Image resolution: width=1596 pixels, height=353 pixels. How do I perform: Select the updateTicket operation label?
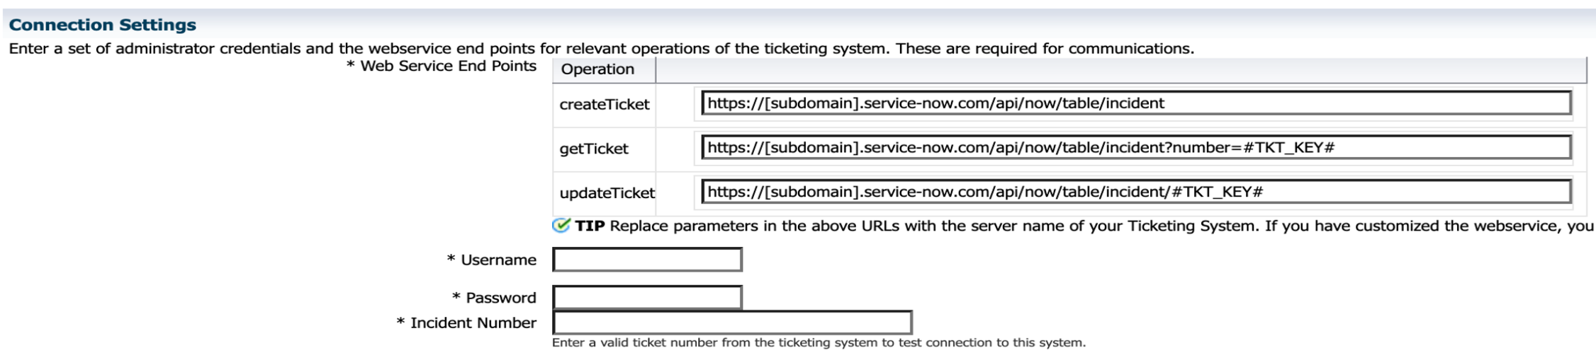pos(607,192)
